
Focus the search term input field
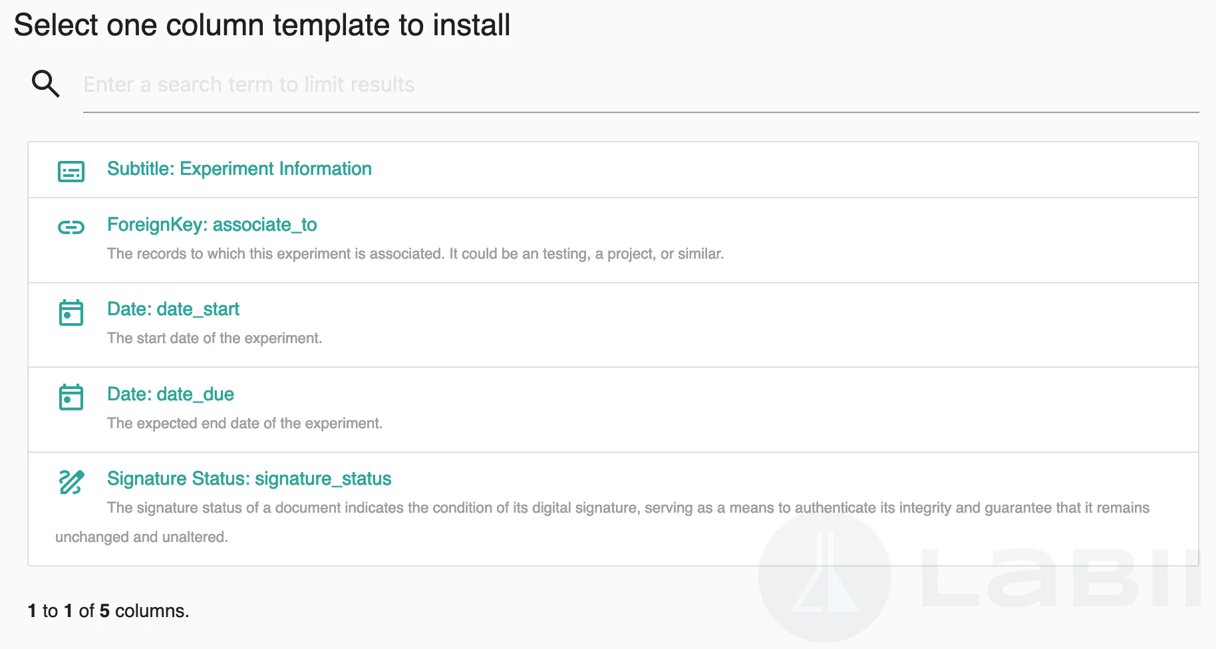tap(641, 85)
